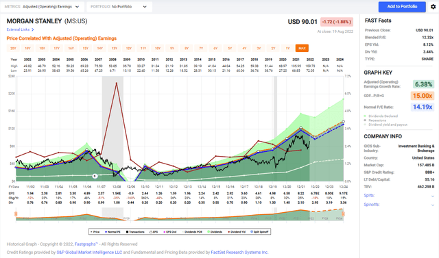Toggle Recessions in Graph Key
Screen dimensions: 439x258
coord(375,120)
